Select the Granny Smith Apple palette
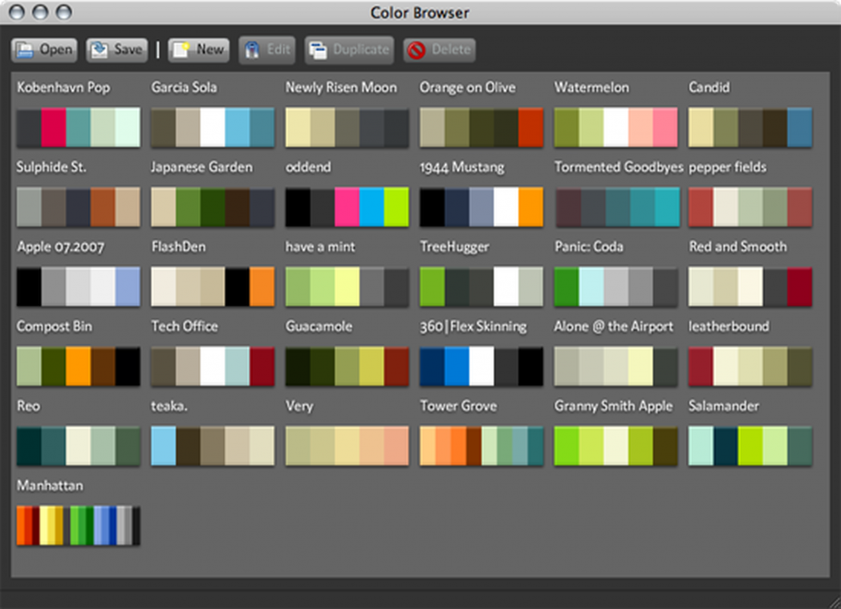The height and width of the screenshot is (609, 841). coord(616,446)
